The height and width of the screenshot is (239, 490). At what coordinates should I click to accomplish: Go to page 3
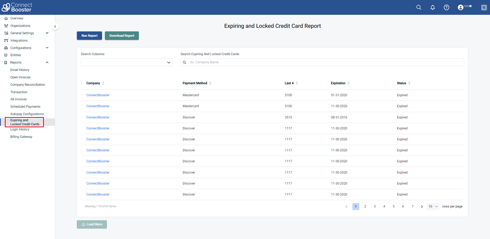[x=375, y=207]
